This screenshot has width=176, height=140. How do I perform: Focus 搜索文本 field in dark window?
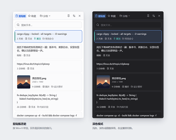(x=128, y=25)
